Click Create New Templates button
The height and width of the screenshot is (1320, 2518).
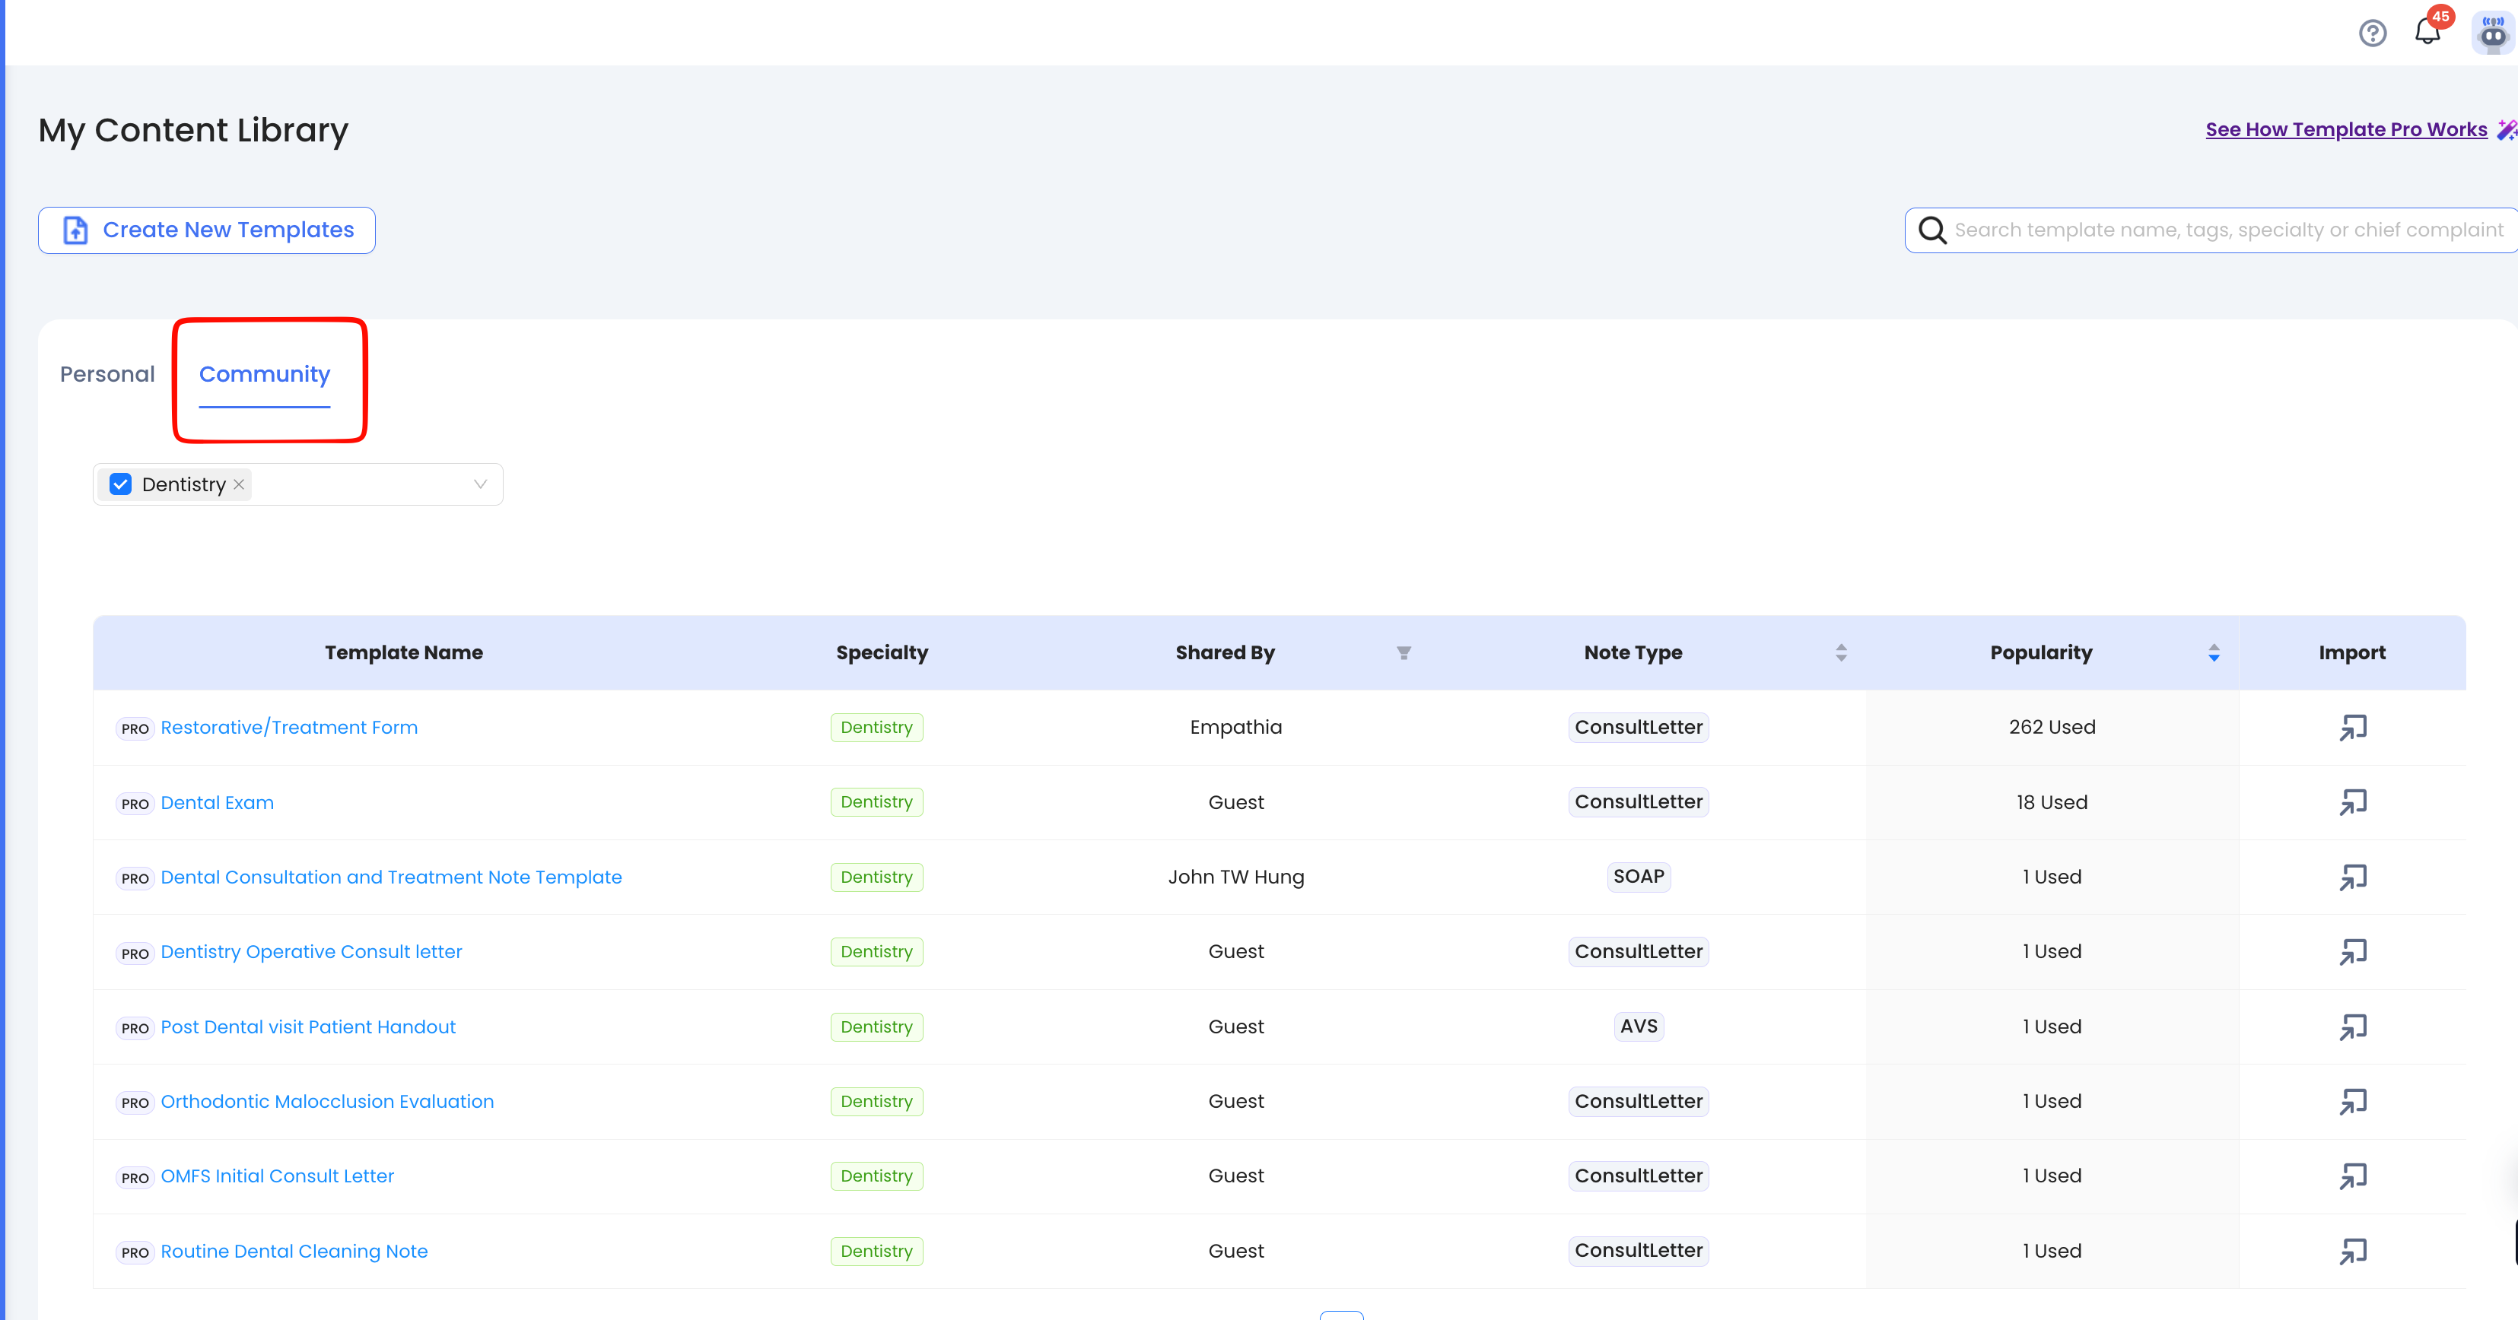[x=207, y=230]
